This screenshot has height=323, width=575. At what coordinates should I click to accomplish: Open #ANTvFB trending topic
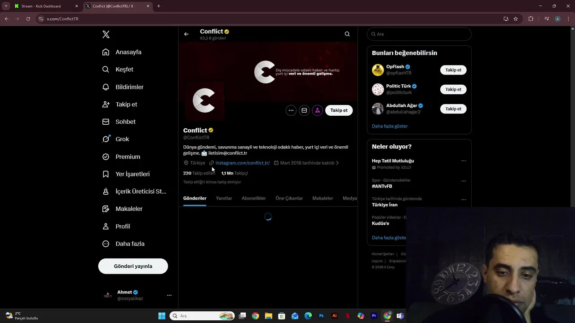tap(382, 186)
